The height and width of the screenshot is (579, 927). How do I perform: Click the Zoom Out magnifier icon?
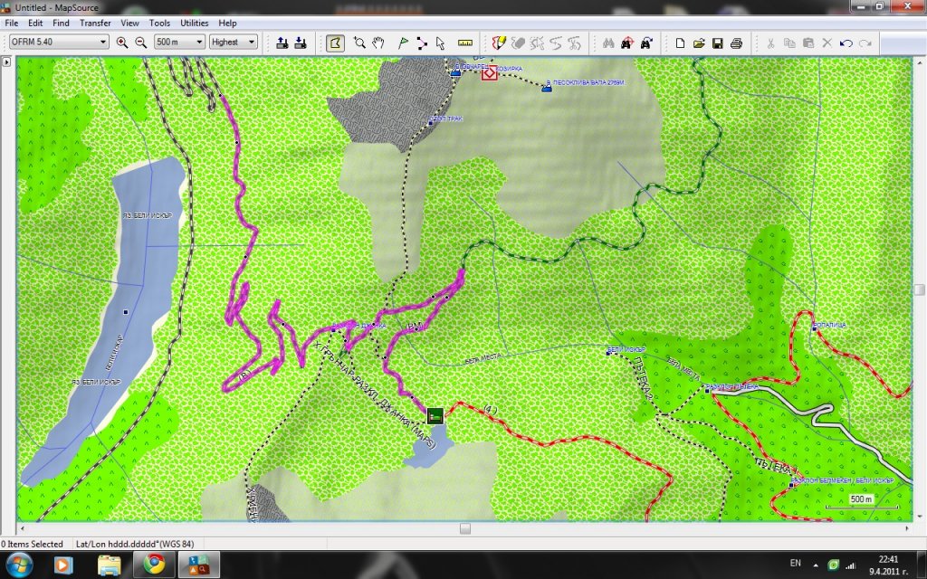(140, 43)
